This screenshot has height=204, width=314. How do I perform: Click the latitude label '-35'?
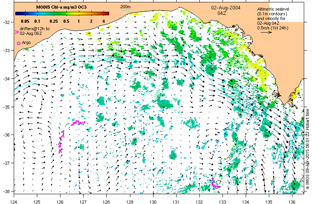point(6,107)
